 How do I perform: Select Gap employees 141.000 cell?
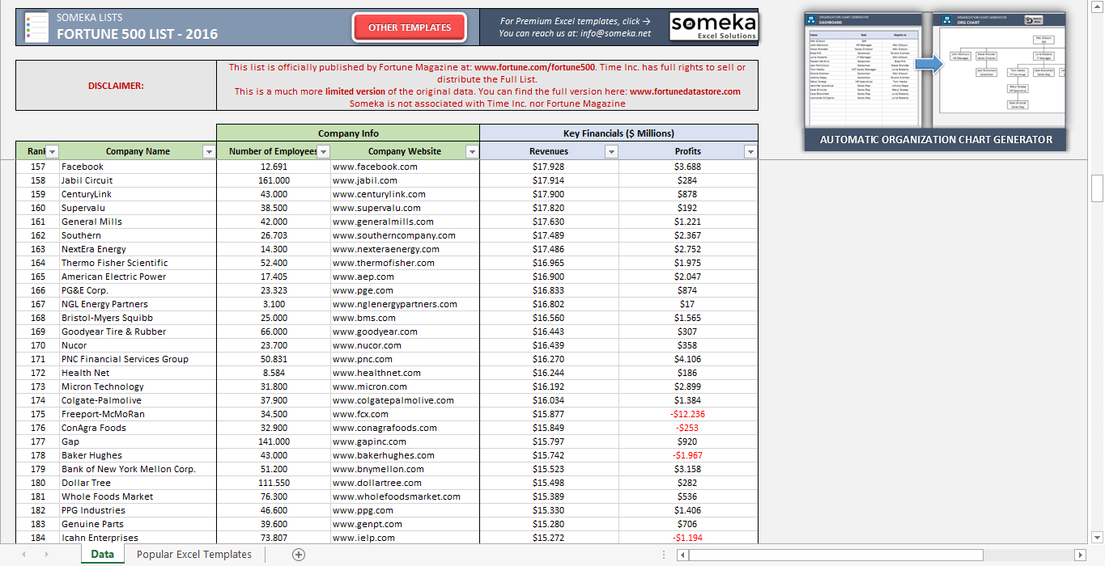pyautogui.click(x=274, y=441)
